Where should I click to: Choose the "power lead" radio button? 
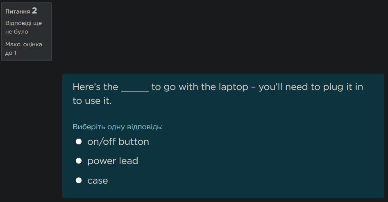click(x=79, y=161)
